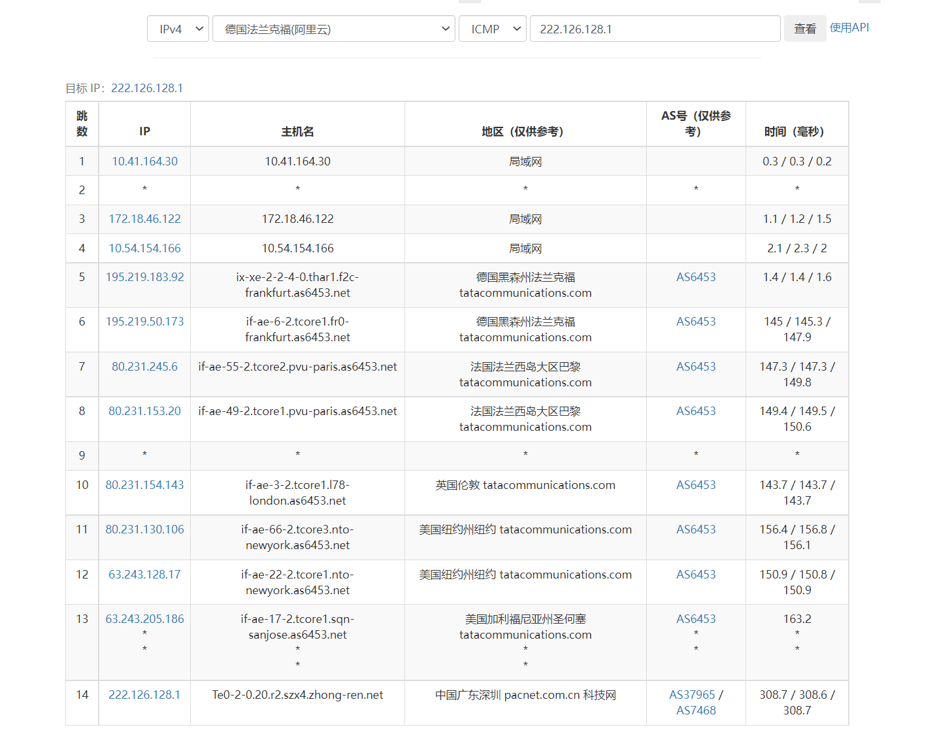
Task: Click IP link 172.18.46.122
Action: coord(144,219)
